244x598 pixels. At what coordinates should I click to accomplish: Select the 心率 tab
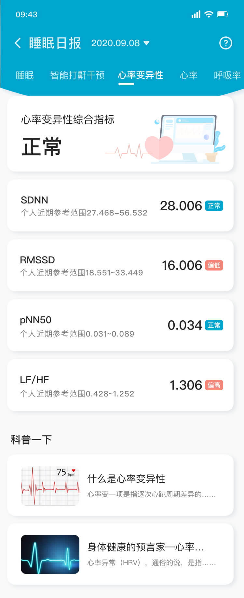(189, 75)
